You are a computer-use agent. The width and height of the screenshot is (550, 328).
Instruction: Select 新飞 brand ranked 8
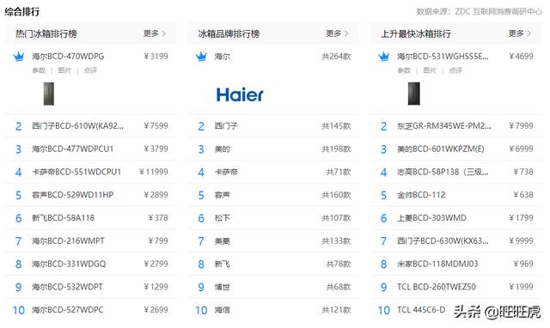click(x=223, y=264)
